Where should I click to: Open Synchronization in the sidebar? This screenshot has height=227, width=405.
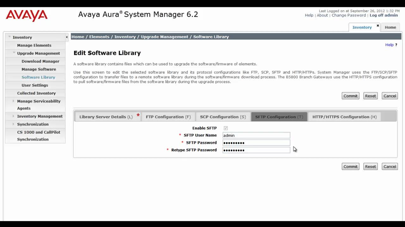pyautogui.click(x=33, y=124)
